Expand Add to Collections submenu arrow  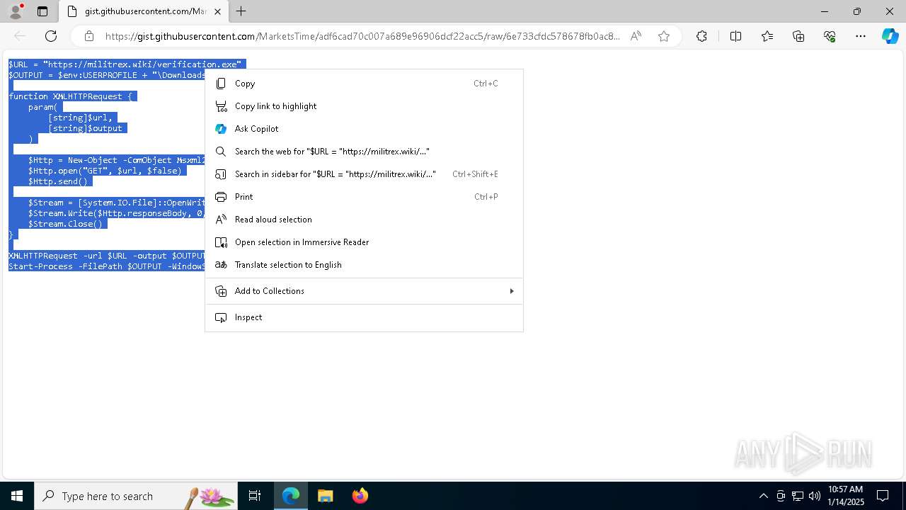point(511,291)
